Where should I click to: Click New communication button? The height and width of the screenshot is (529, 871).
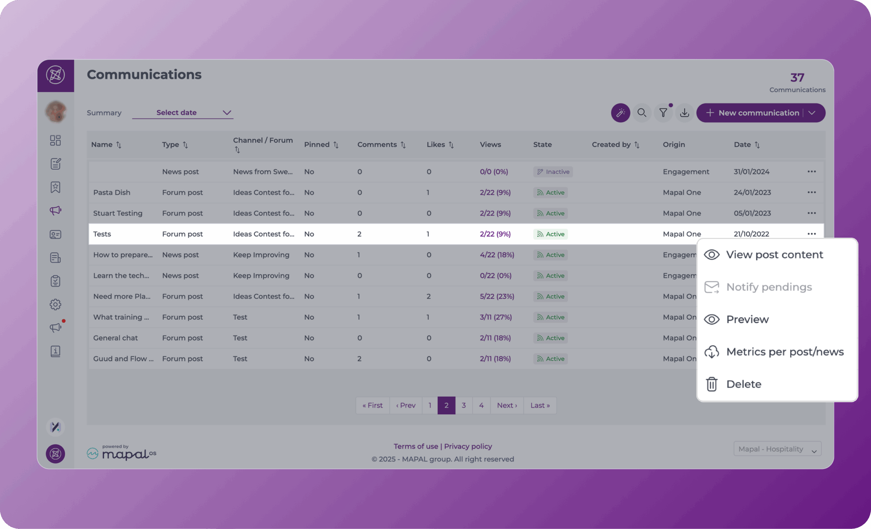[x=753, y=113]
